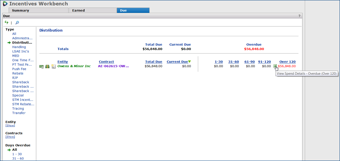Click the green refresh arrows icon

click(x=6, y=23)
